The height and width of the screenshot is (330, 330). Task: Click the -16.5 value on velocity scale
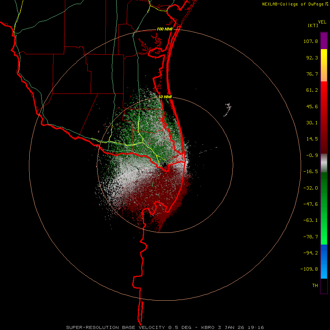tap(311, 172)
